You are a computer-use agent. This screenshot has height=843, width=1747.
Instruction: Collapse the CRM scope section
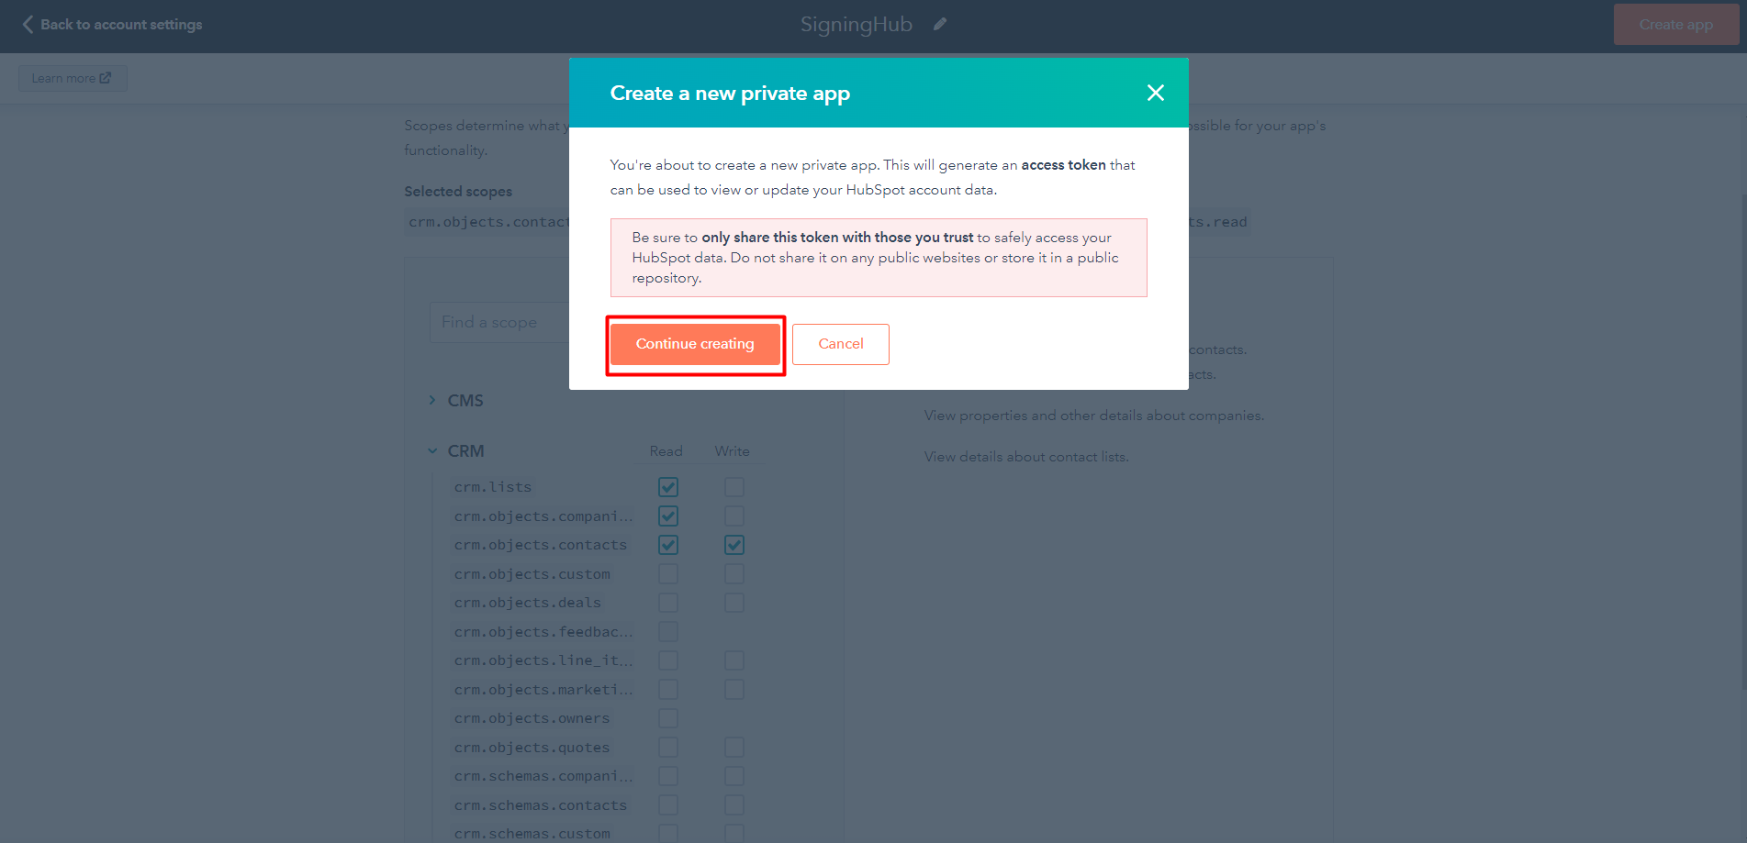432,450
